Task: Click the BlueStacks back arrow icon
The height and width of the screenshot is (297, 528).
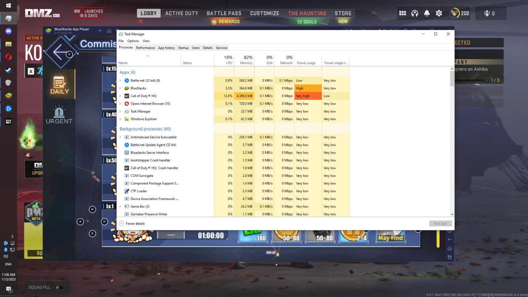Action: [x=100, y=31]
